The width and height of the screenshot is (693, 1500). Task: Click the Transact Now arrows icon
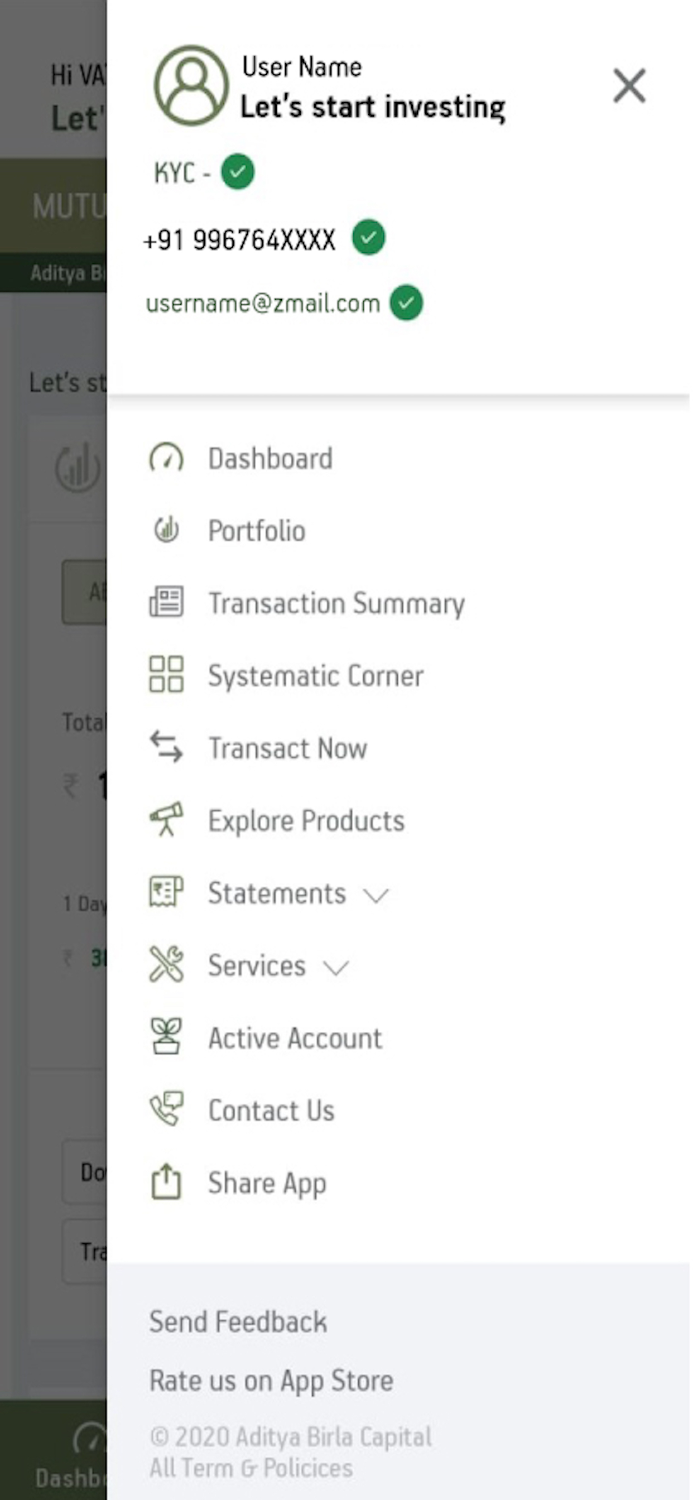click(166, 747)
